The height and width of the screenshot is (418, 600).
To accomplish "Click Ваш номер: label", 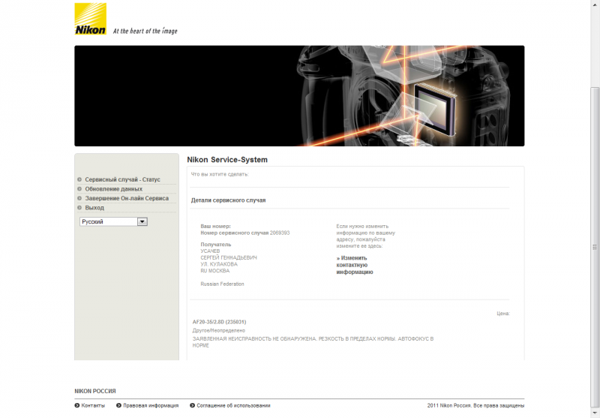I will (216, 226).
